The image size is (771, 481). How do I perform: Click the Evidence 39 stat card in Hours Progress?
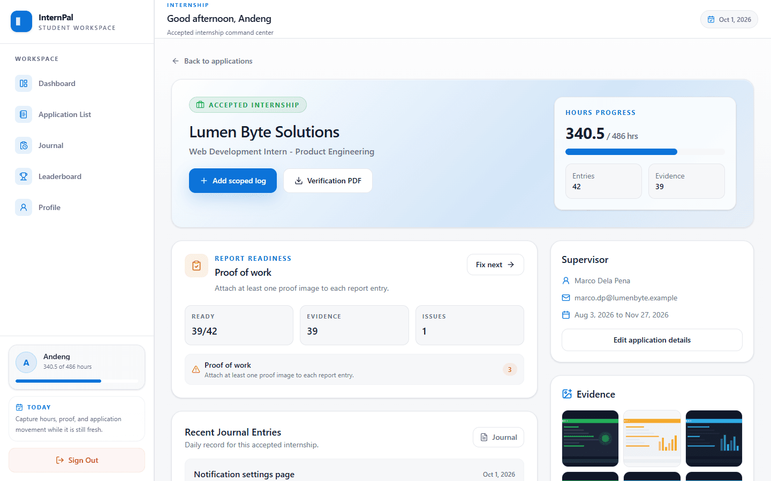point(686,181)
